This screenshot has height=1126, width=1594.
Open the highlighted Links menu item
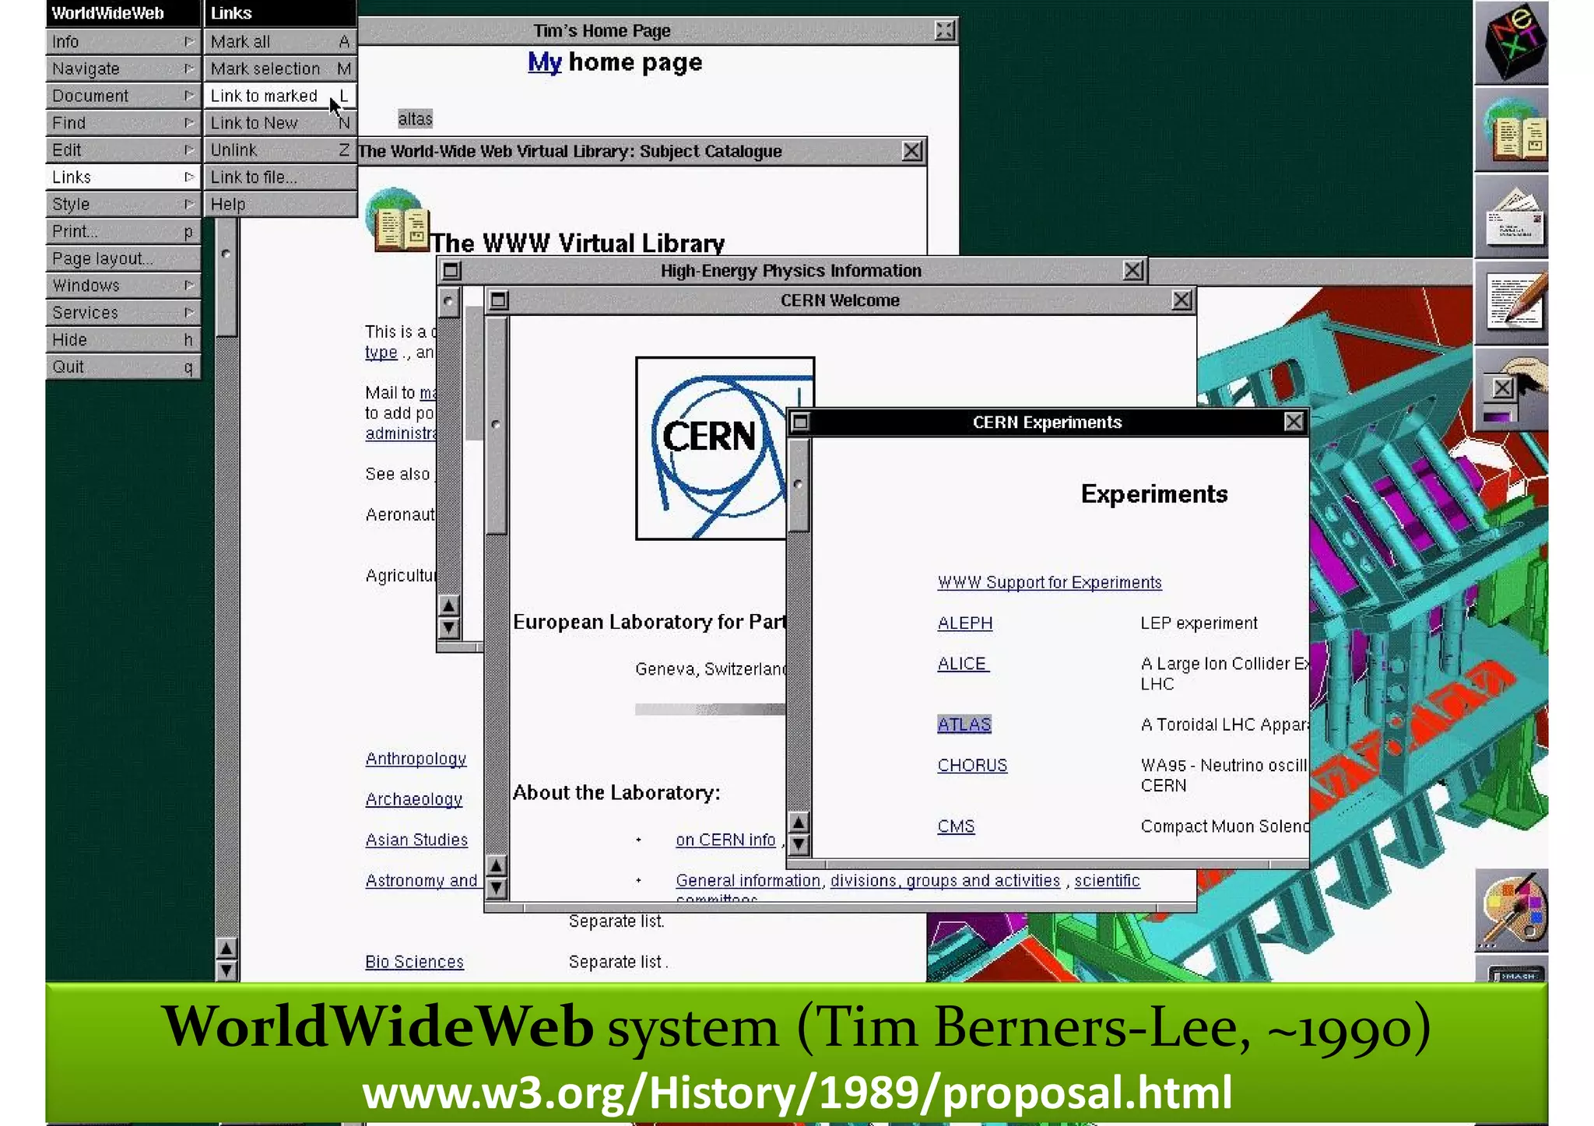123,177
